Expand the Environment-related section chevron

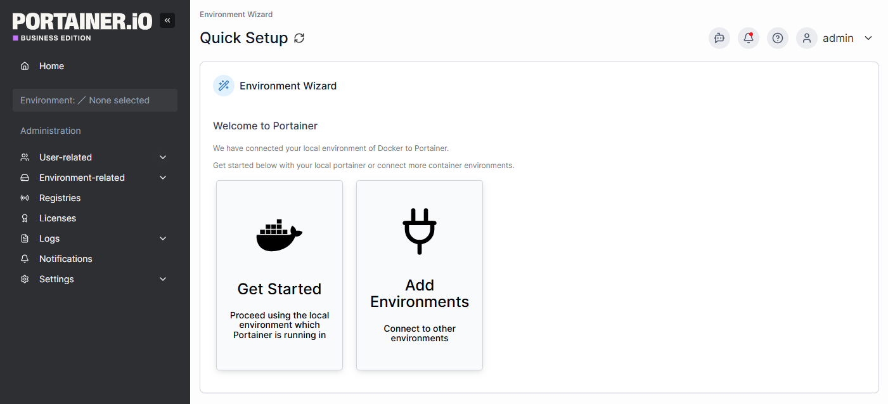[163, 178]
